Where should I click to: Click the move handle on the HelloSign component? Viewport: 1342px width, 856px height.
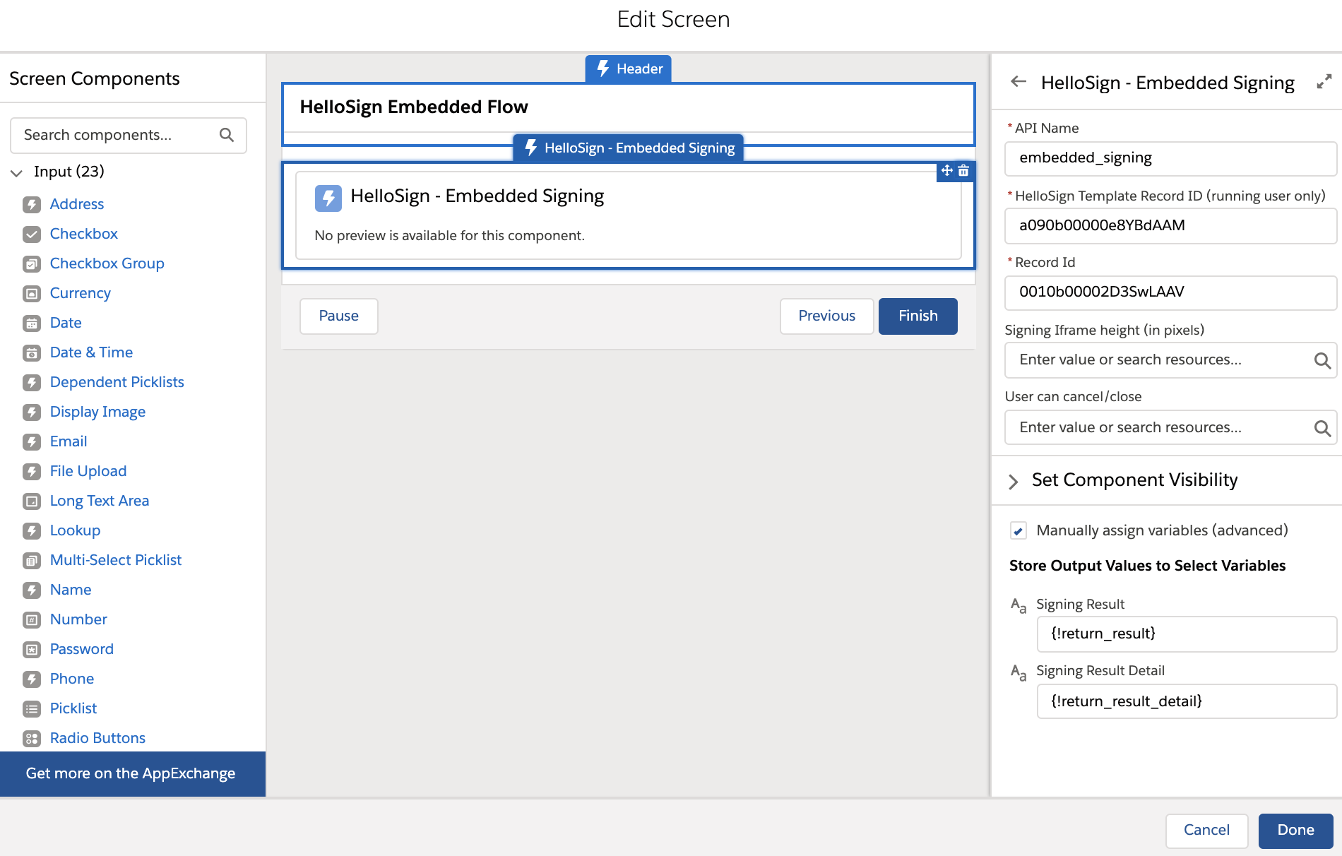click(946, 170)
